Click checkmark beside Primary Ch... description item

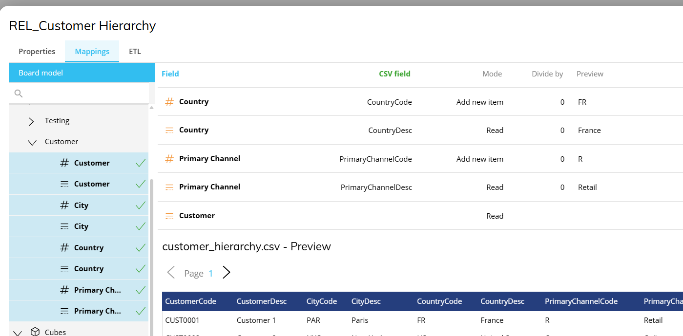[141, 311]
